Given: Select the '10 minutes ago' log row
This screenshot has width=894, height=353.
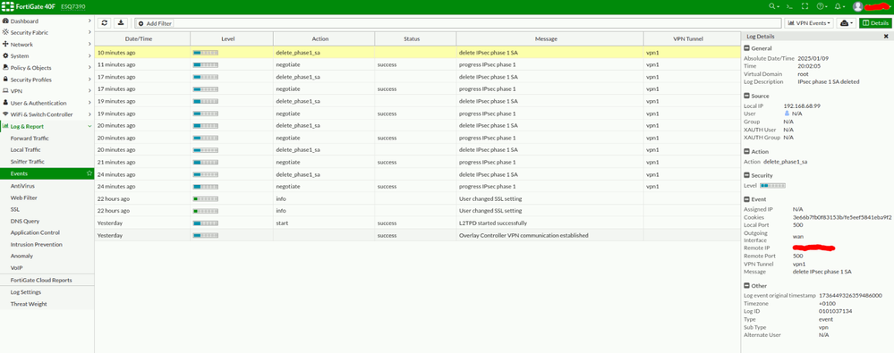Looking at the screenshot, I should tap(417, 53).
